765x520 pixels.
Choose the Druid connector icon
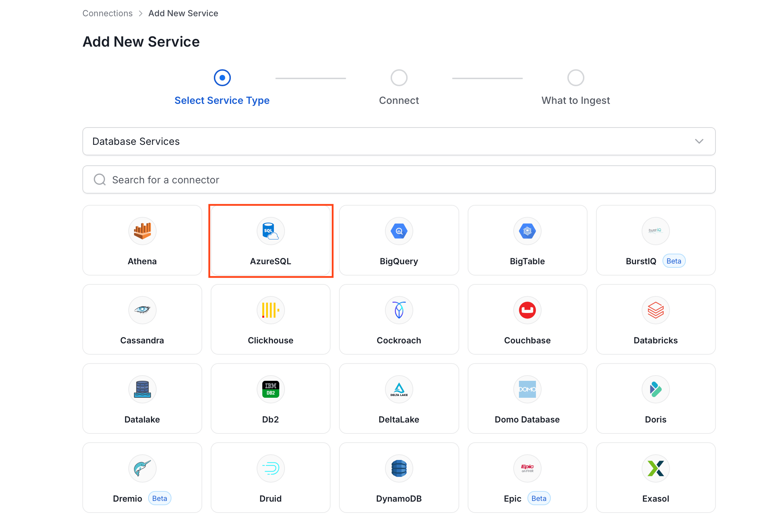270,468
